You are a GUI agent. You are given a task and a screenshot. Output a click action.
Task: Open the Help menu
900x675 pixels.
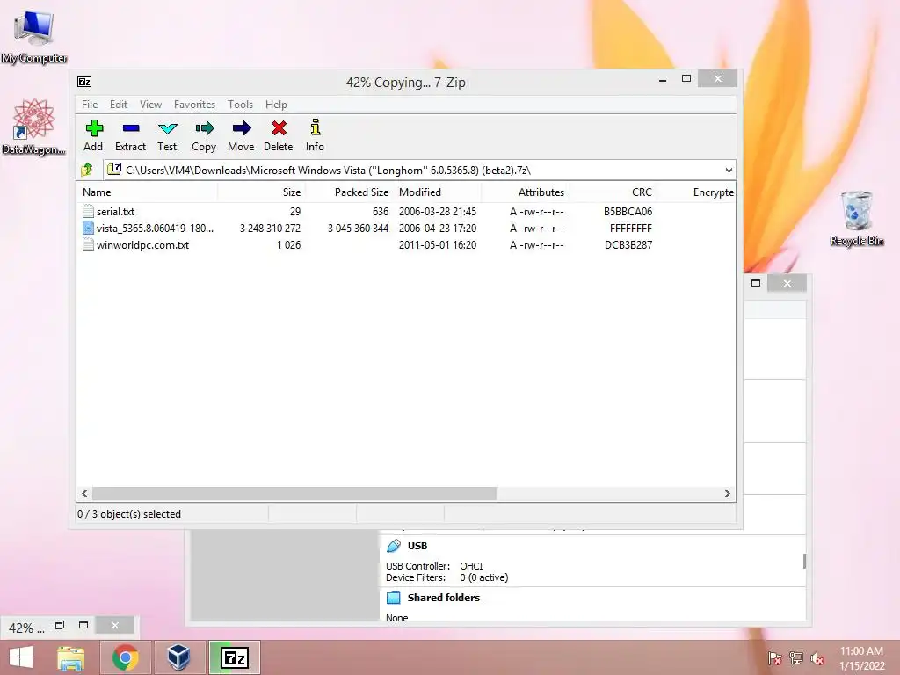[x=276, y=105]
